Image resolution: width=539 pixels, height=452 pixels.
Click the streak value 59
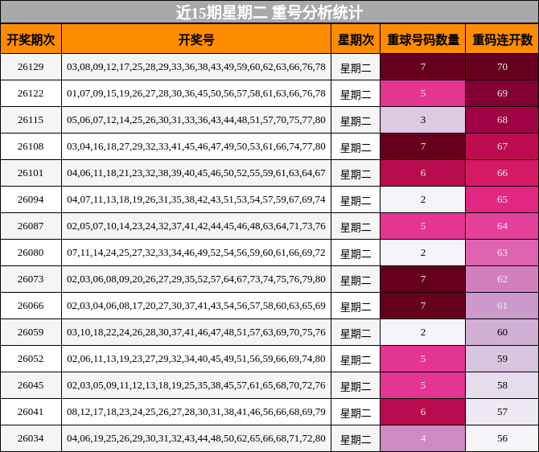coord(502,359)
